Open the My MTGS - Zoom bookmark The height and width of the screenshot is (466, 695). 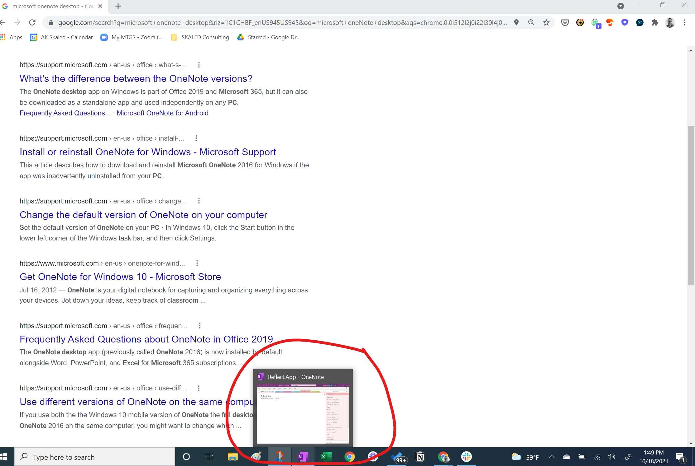click(132, 37)
